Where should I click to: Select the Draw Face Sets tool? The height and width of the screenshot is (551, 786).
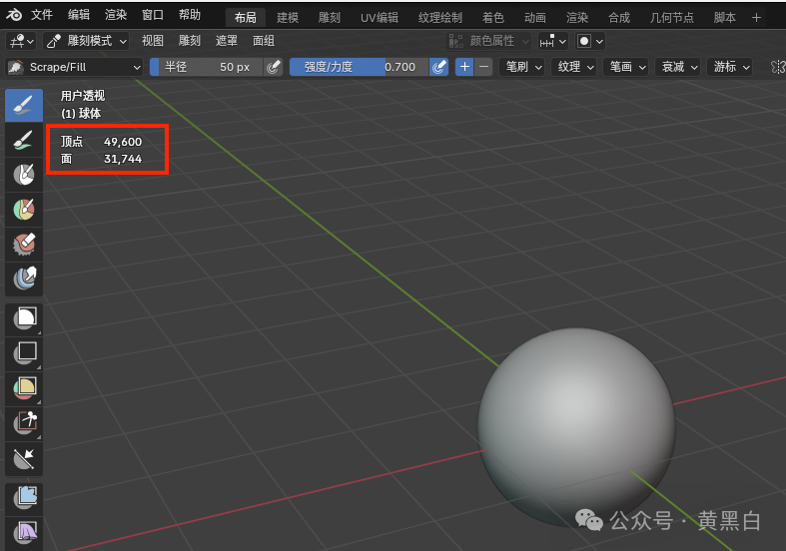point(24,210)
